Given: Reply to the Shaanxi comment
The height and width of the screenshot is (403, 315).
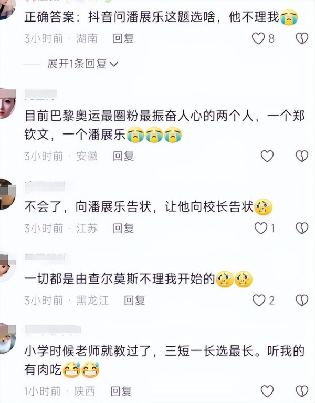Looking at the screenshot, I should click(121, 391).
